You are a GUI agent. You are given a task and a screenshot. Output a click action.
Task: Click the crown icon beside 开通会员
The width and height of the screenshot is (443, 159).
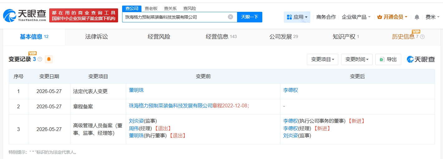[x=379, y=17]
